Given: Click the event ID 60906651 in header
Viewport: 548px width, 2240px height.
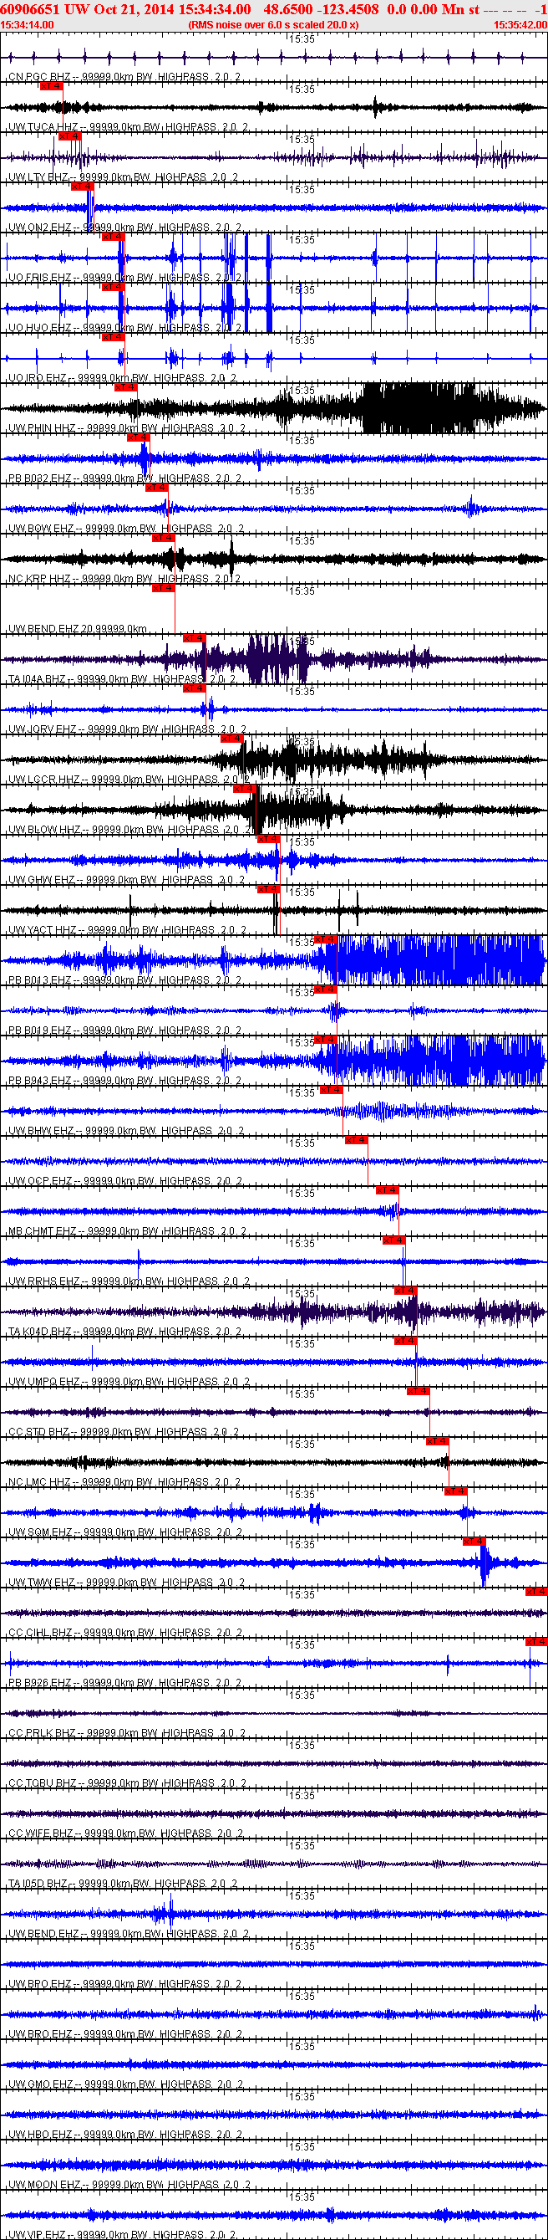Looking at the screenshot, I should pyautogui.click(x=30, y=9).
